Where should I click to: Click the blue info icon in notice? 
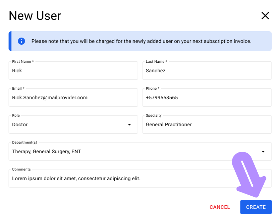pyautogui.click(x=21, y=41)
